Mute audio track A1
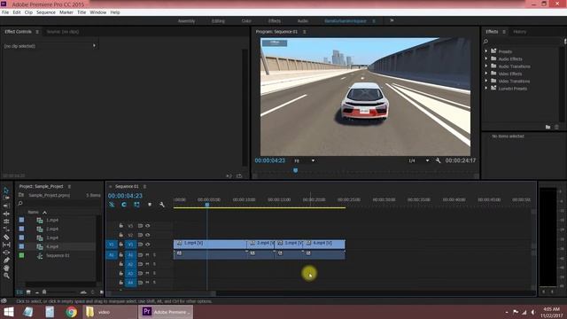567x319 pixels. [148, 255]
